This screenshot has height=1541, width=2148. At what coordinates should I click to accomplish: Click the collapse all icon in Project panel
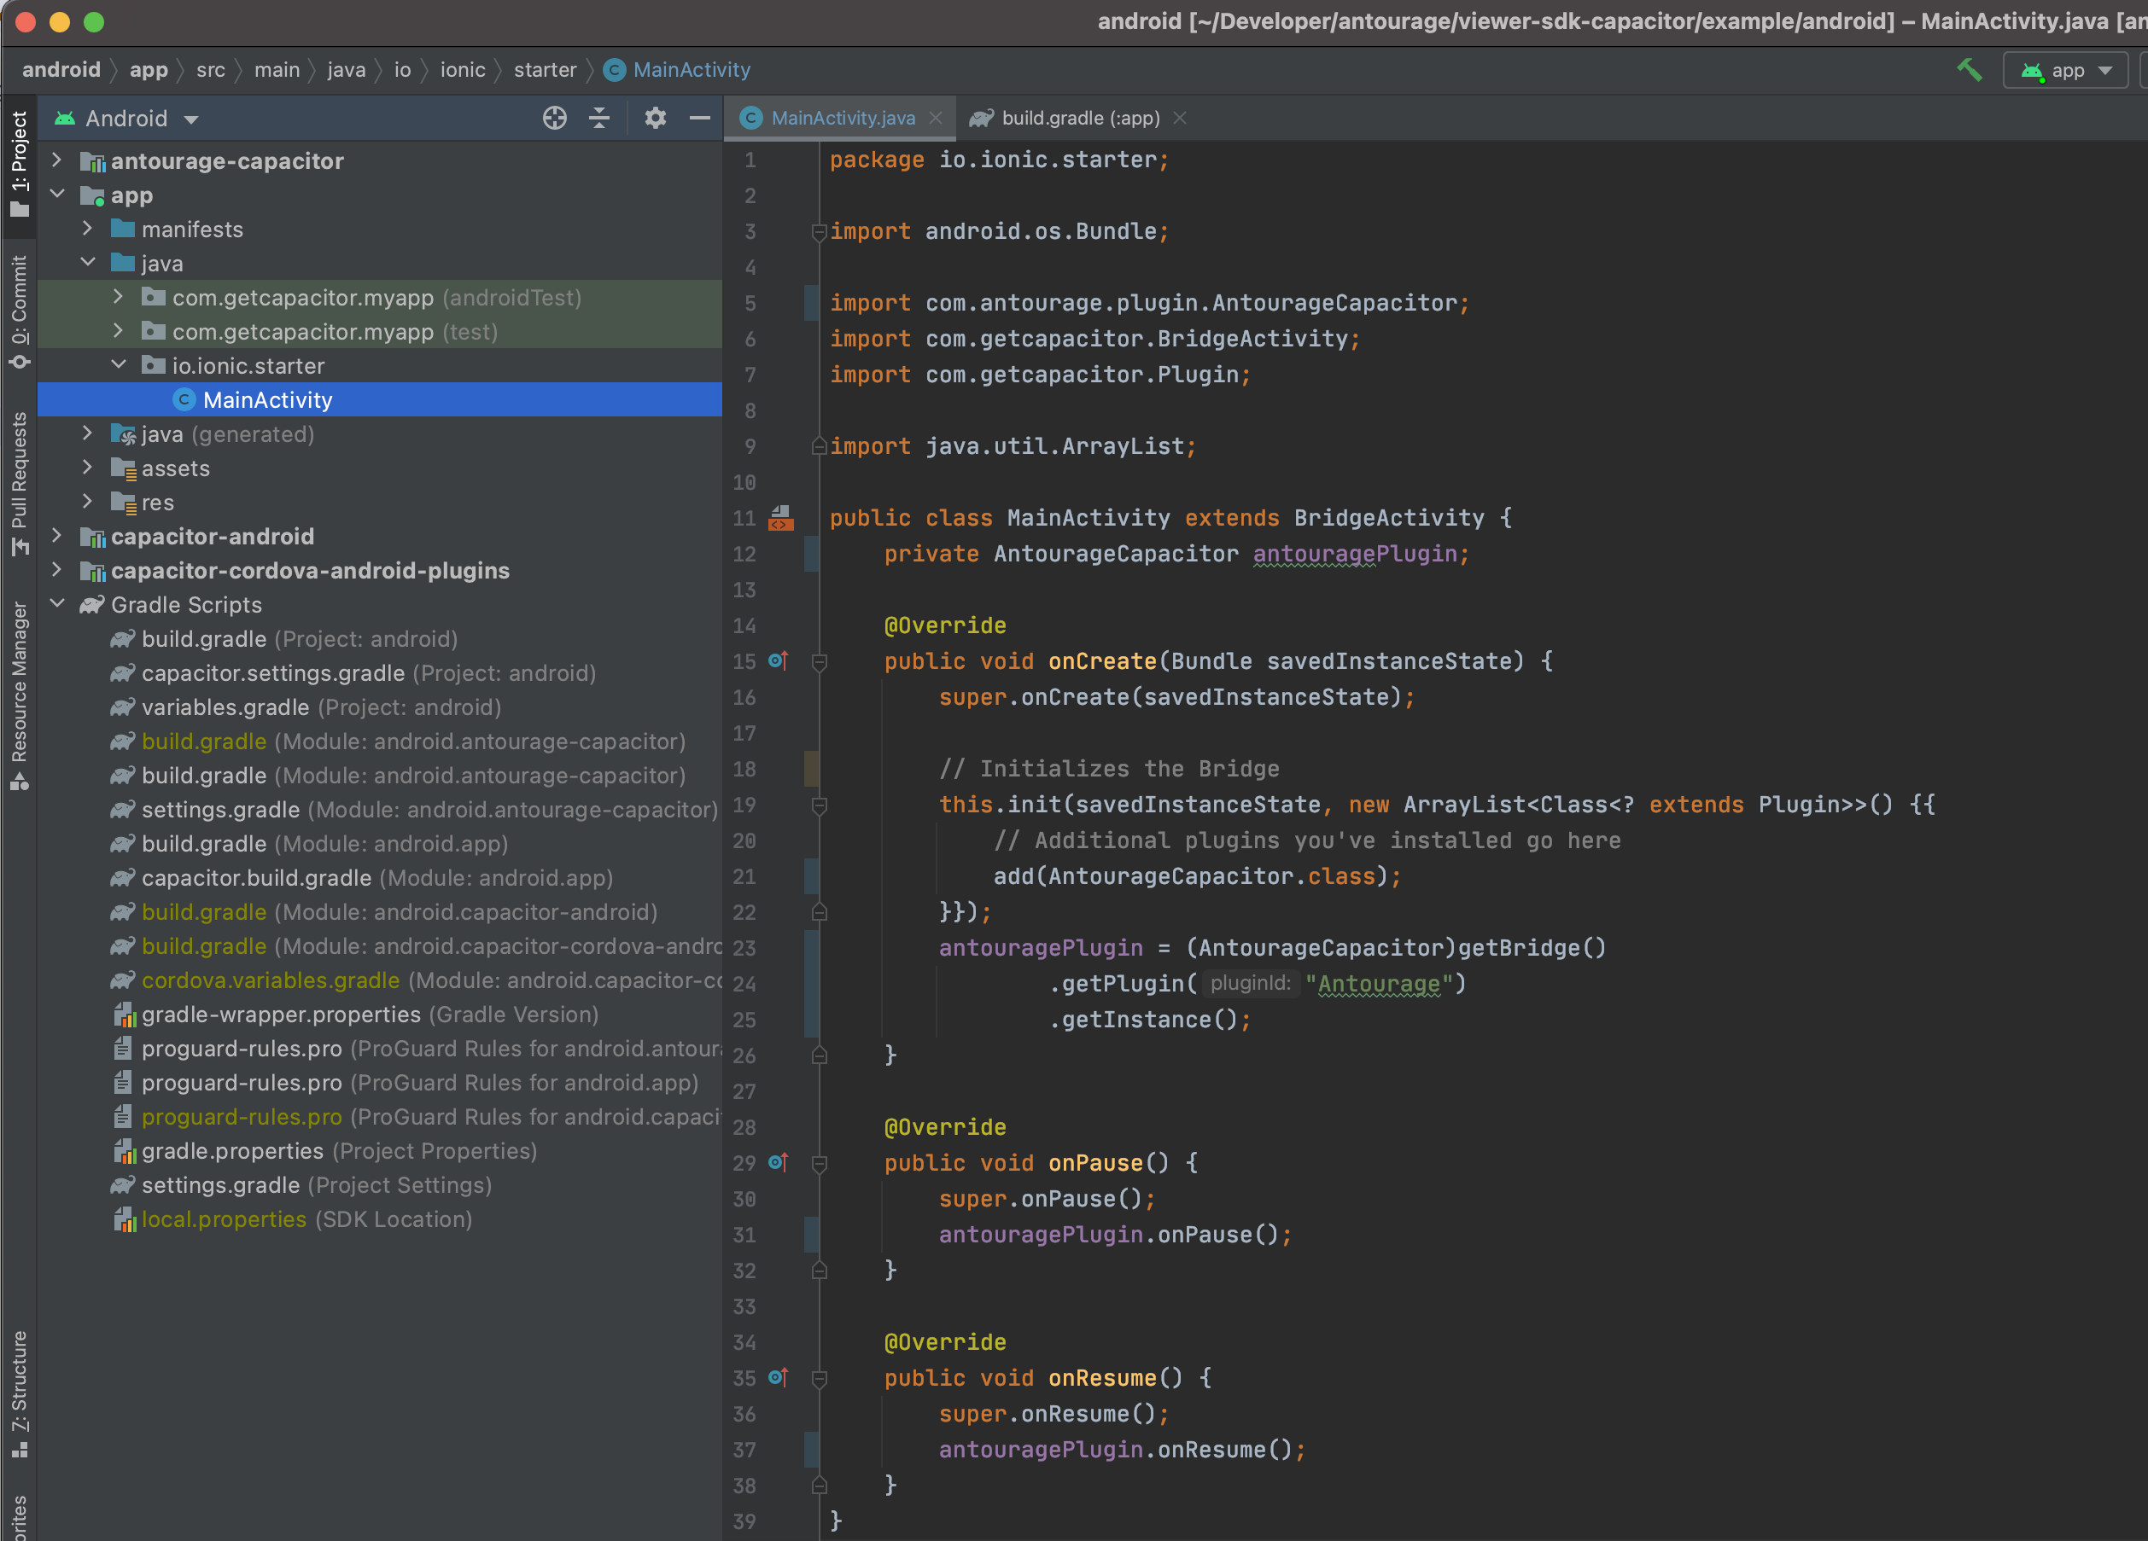click(599, 119)
